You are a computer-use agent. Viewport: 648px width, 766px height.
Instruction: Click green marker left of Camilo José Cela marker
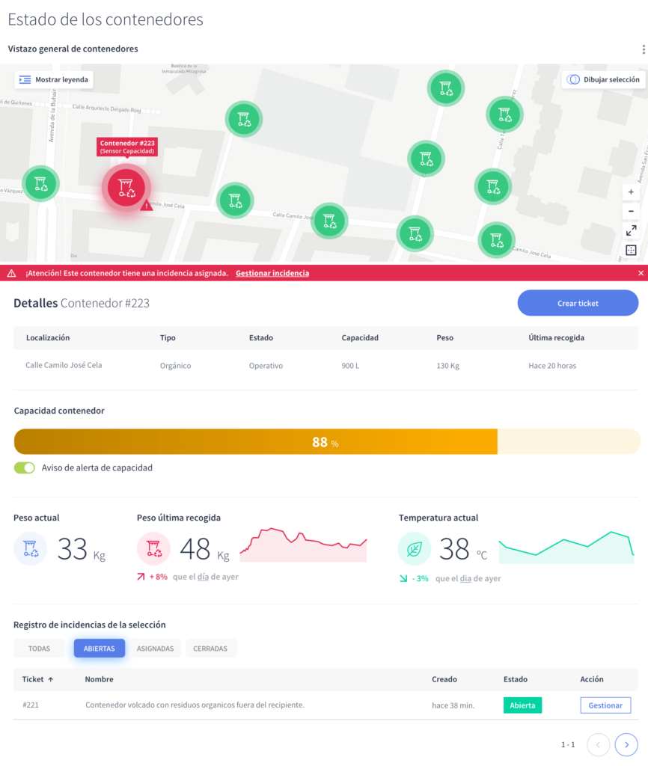point(415,234)
